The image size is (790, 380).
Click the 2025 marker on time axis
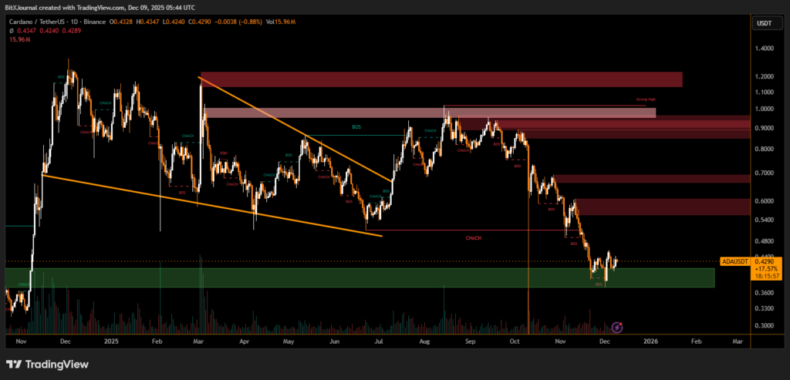(x=111, y=340)
